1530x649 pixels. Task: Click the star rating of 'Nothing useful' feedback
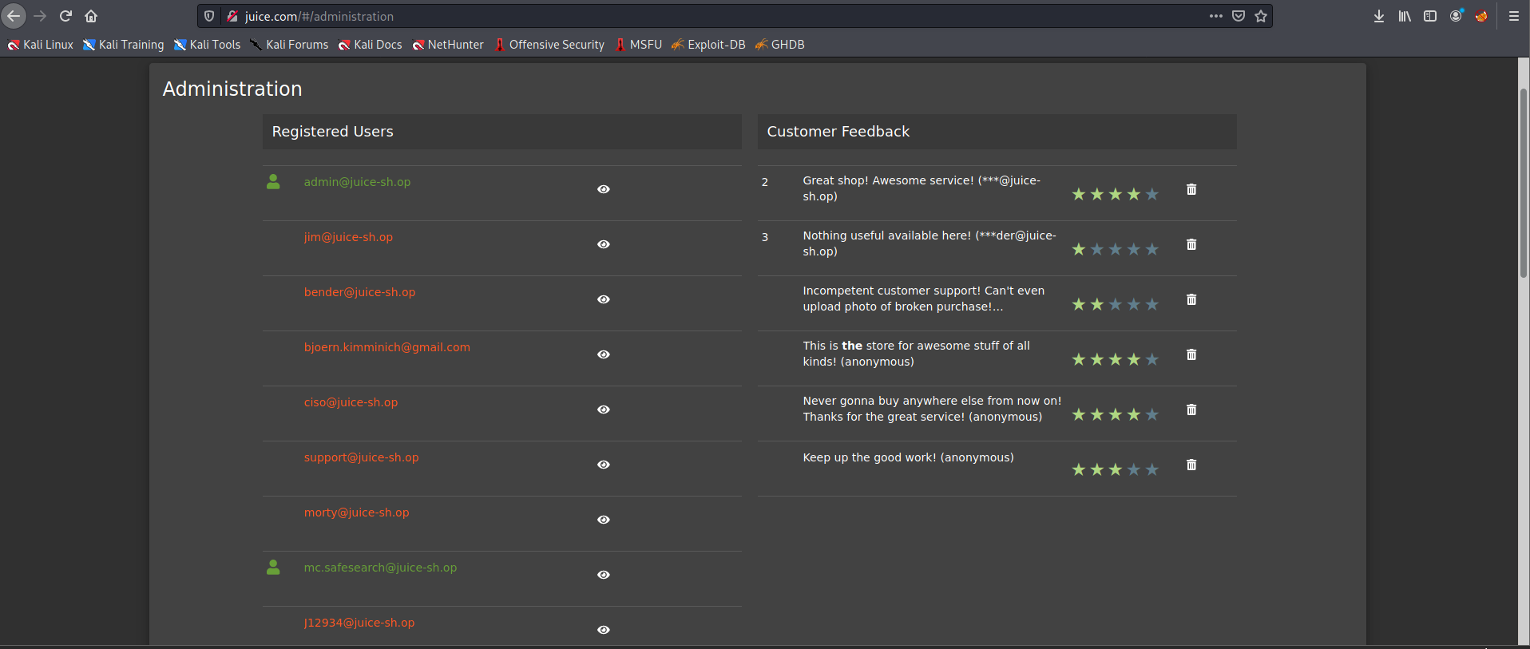(x=1115, y=249)
